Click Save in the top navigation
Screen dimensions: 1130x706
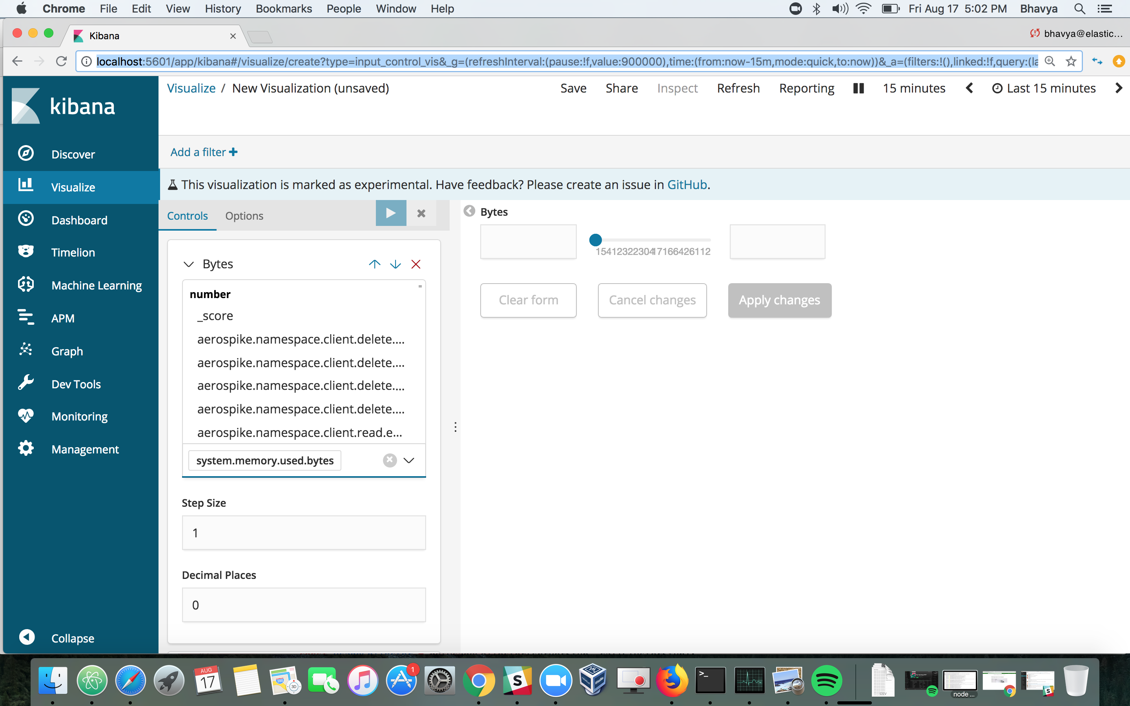(x=573, y=88)
